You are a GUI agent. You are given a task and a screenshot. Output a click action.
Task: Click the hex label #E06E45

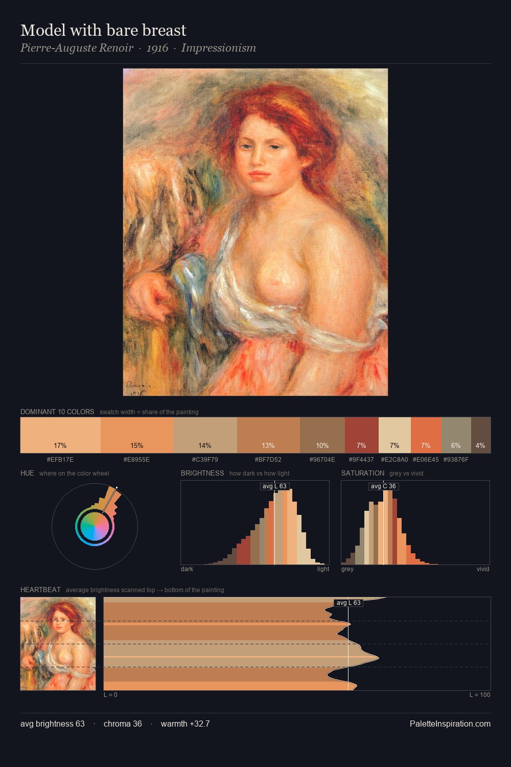tap(426, 460)
